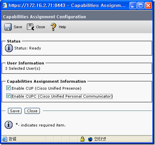The image size is (155, 145).
Task: Click the IE page icon in title bar
Action: click(x=5, y=5)
